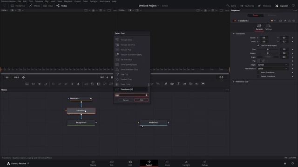Add a Paint node from the toolbar

tap(46, 84)
